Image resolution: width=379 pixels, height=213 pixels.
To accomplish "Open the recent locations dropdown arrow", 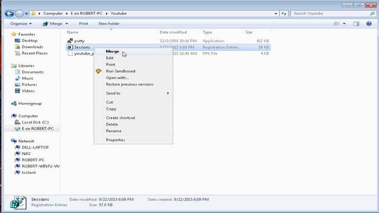I will tap(26, 14).
